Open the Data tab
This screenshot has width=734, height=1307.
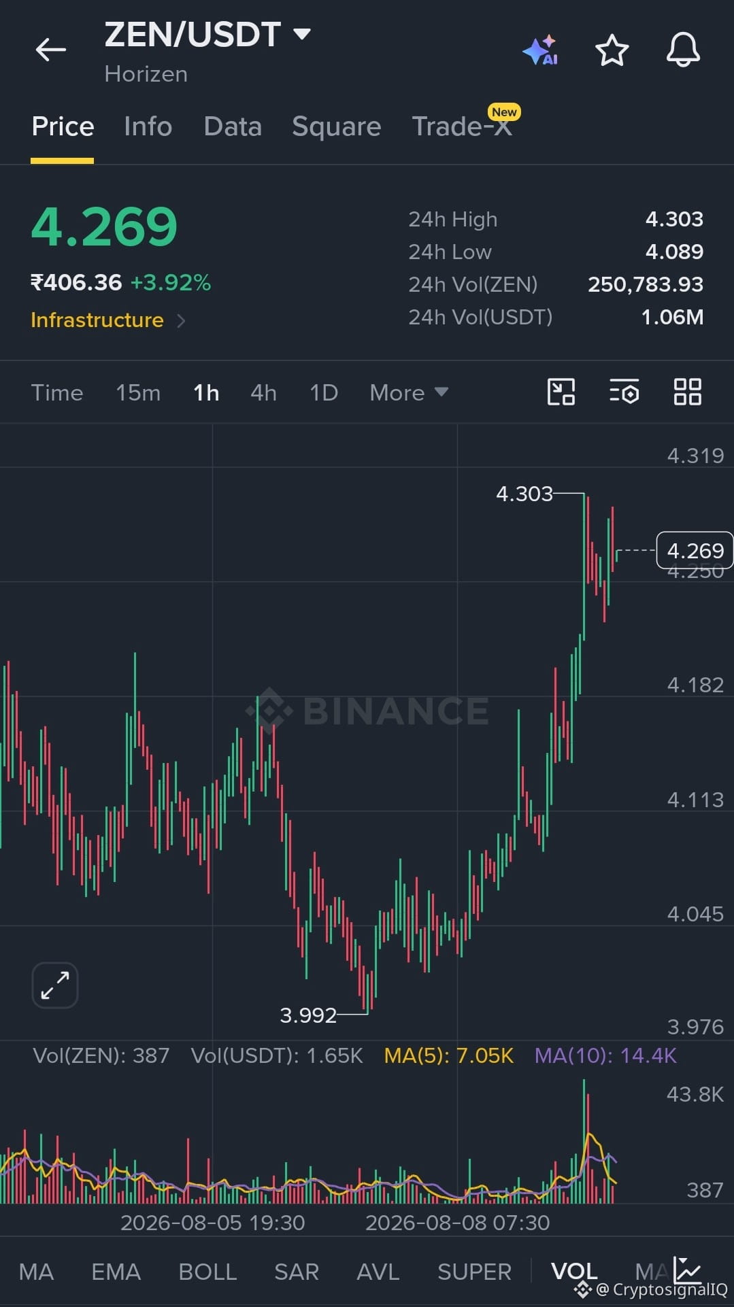233,126
